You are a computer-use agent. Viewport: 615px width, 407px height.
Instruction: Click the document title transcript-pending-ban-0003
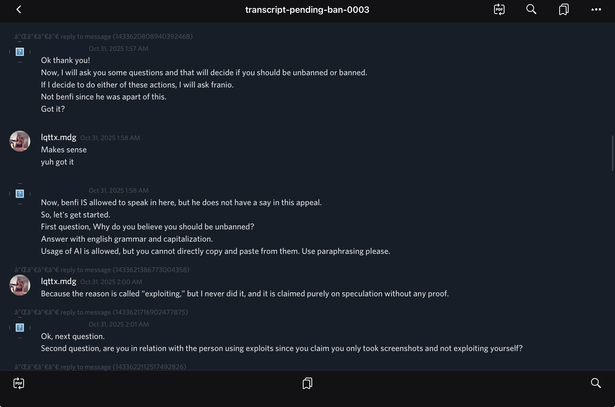click(x=307, y=10)
